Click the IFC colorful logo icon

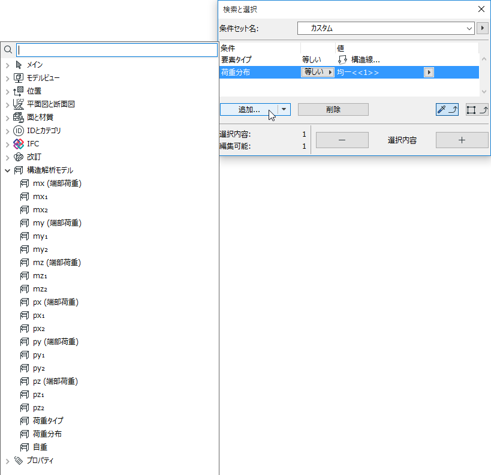(x=19, y=144)
